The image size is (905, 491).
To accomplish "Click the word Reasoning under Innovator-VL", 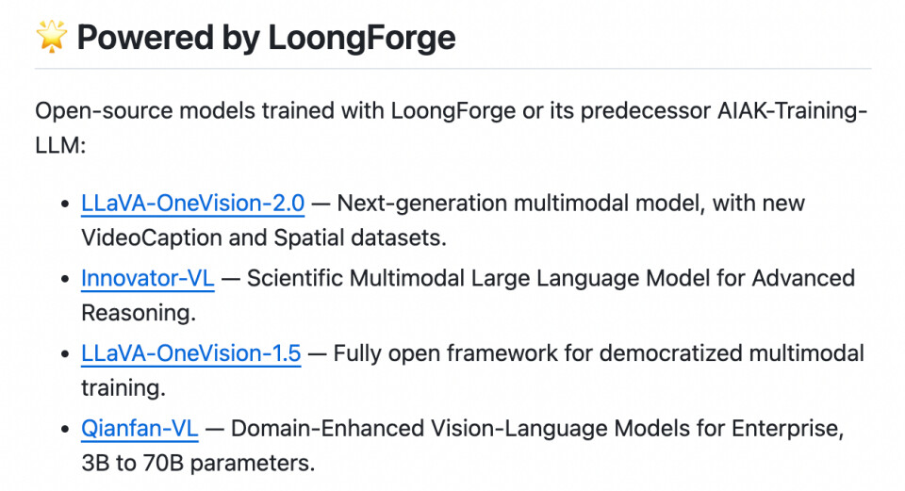I will point(139,313).
